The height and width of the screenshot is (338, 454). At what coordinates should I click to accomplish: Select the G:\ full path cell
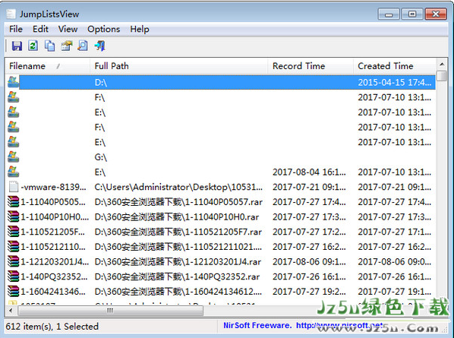(x=101, y=157)
